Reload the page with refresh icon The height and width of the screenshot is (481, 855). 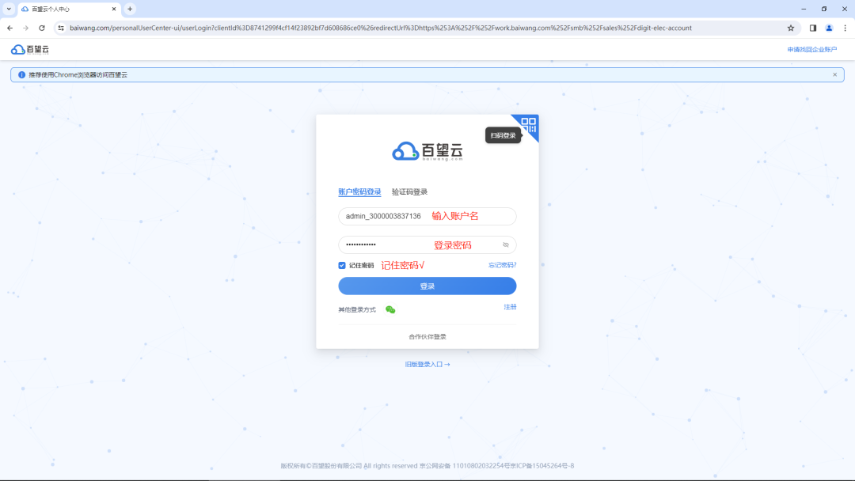pos(42,28)
